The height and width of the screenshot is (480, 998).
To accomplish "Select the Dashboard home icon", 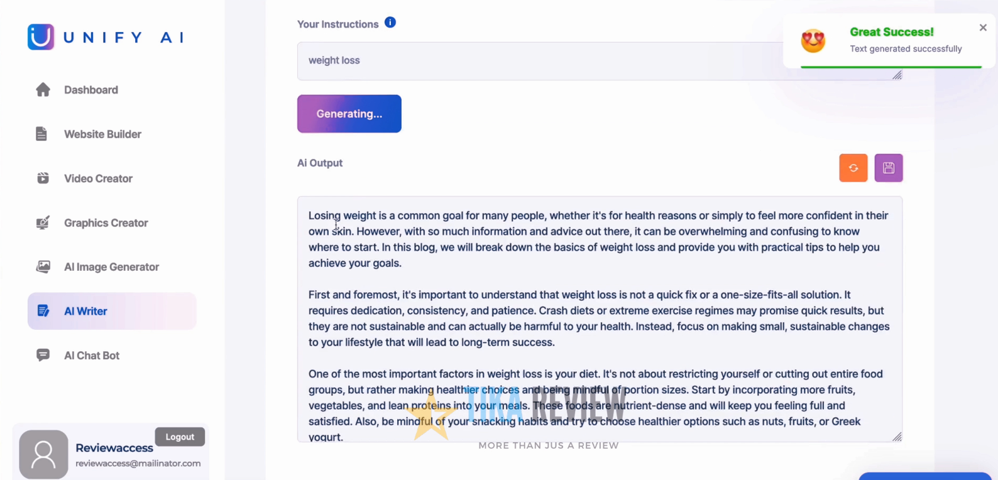I will click(x=43, y=89).
